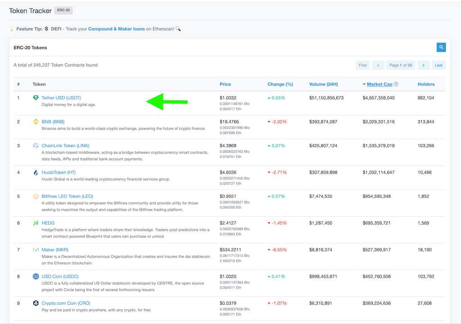This screenshot has height=324, width=461.
Task: Select the ChainLink token icon
Action: pos(36,146)
